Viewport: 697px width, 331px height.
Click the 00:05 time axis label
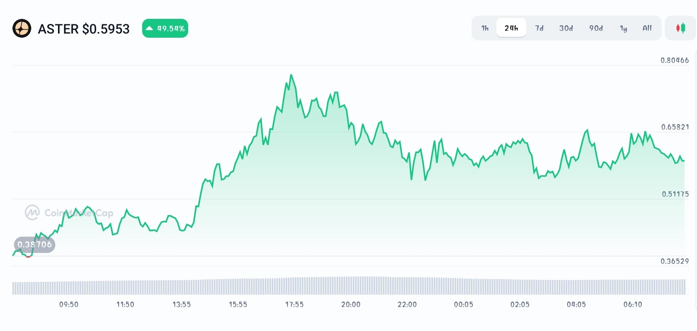coord(463,304)
